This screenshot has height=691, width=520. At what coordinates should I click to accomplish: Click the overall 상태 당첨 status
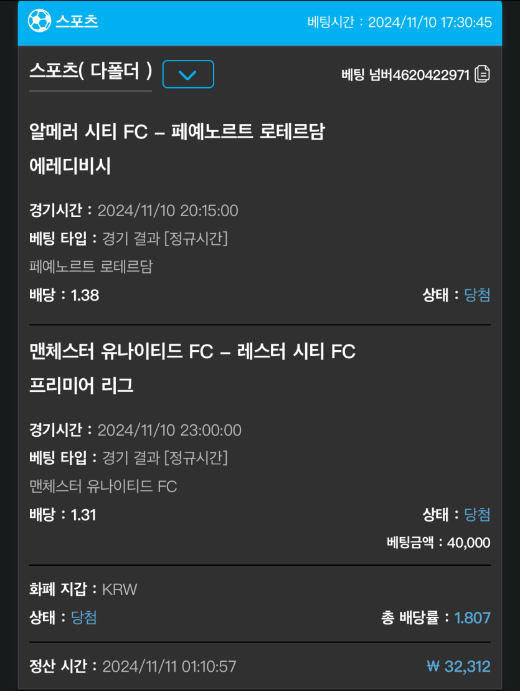(83, 617)
